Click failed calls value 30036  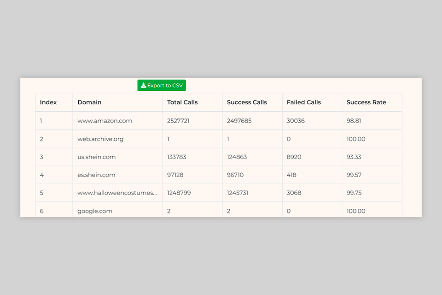click(x=296, y=121)
